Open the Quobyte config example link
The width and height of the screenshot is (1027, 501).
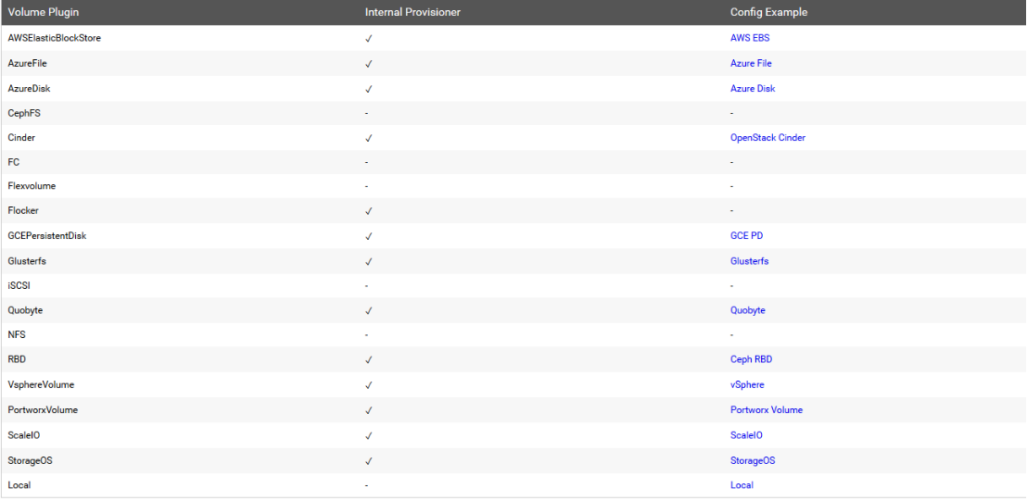tap(747, 310)
